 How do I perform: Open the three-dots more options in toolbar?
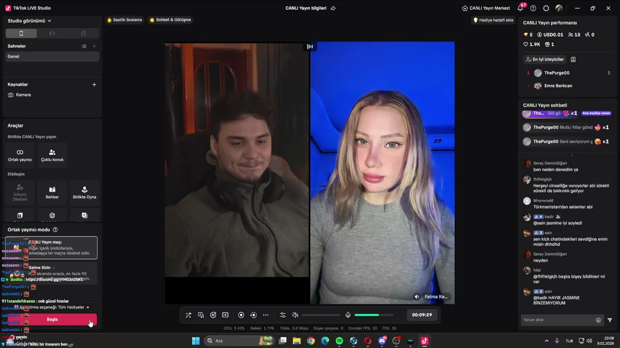(266, 315)
